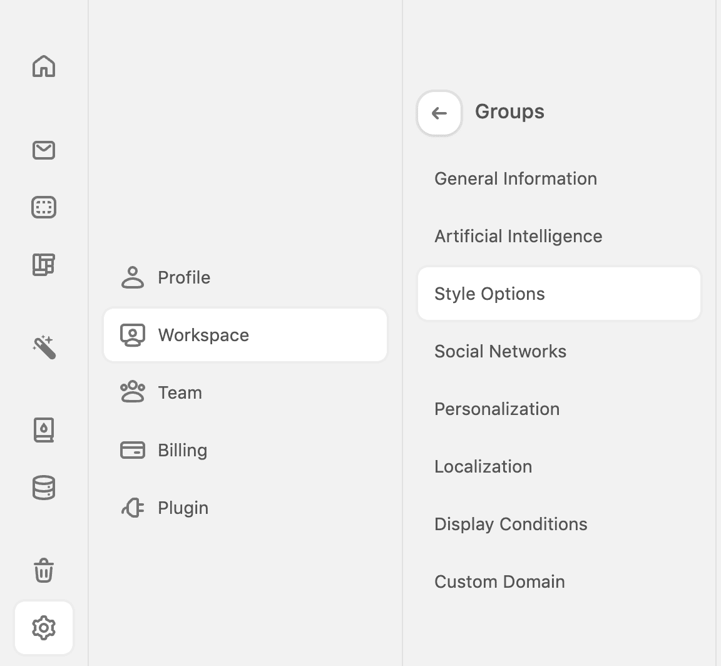Open the page layout builder icon

tap(43, 265)
